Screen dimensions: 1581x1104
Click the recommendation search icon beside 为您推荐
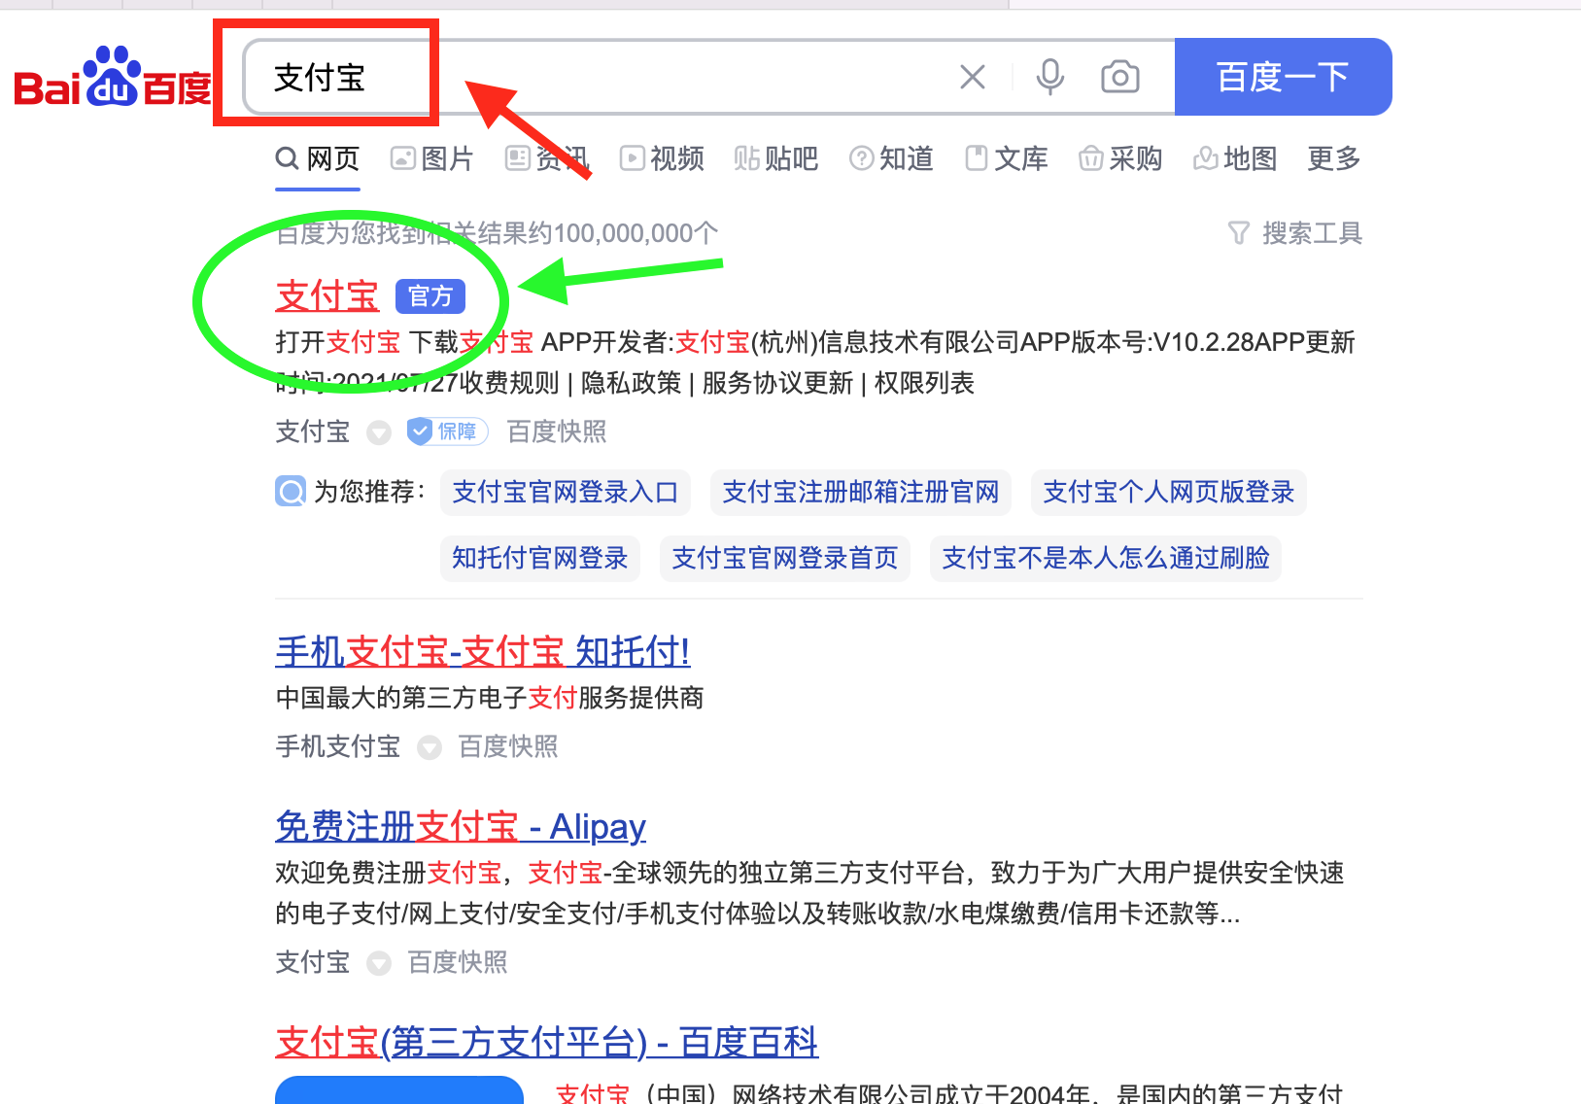291,492
